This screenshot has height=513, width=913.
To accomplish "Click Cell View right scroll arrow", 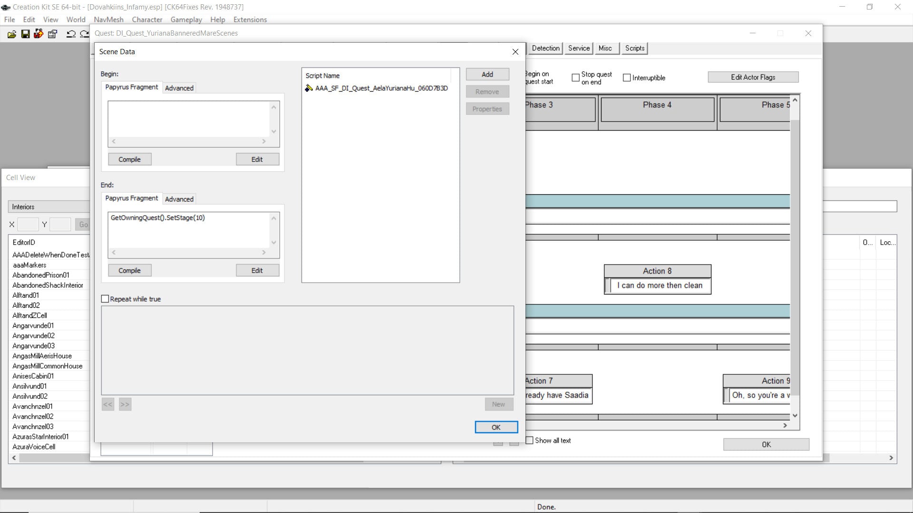I will pos(891,458).
